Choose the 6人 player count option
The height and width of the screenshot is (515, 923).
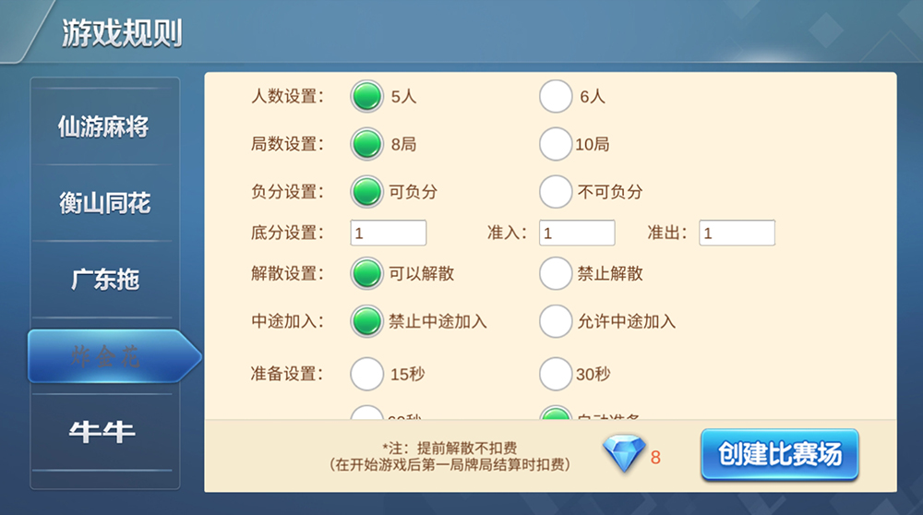point(556,96)
